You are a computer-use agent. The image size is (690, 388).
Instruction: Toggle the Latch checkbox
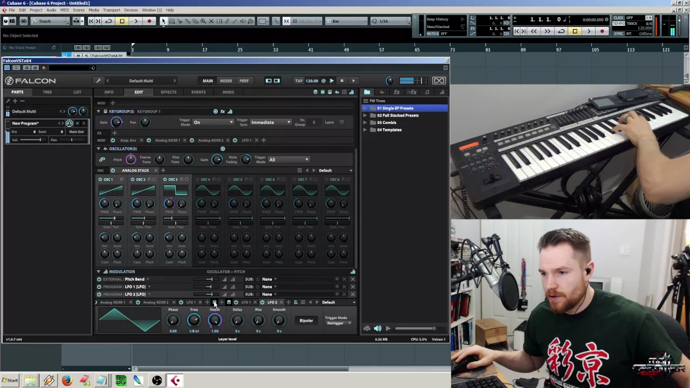click(342, 122)
